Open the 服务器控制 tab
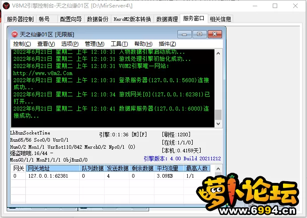This screenshot has width=307, height=218. click(20, 19)
